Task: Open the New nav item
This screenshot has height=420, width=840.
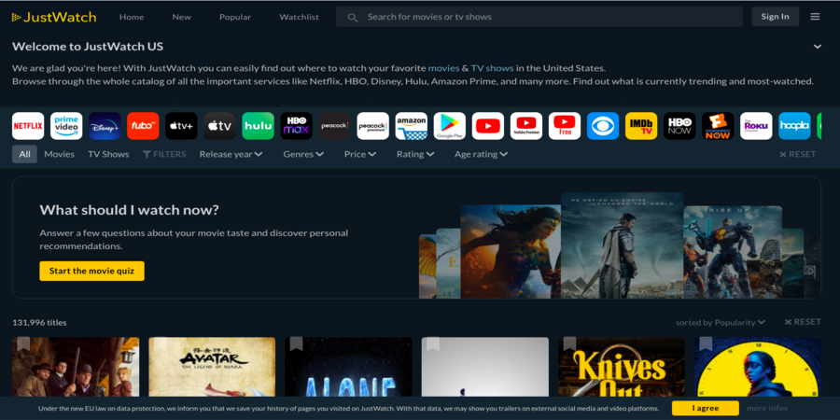Action: click(182, 17)
